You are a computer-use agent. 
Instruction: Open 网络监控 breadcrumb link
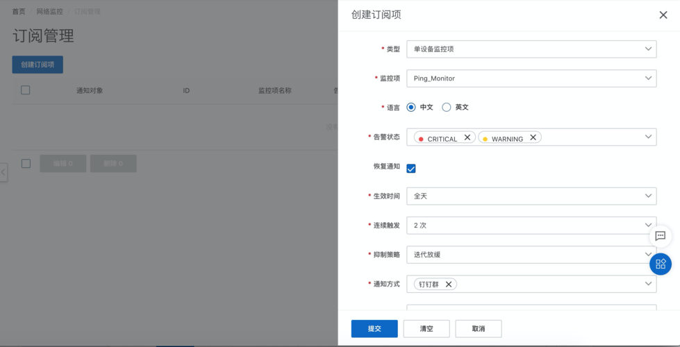click(x=49, y=12)
